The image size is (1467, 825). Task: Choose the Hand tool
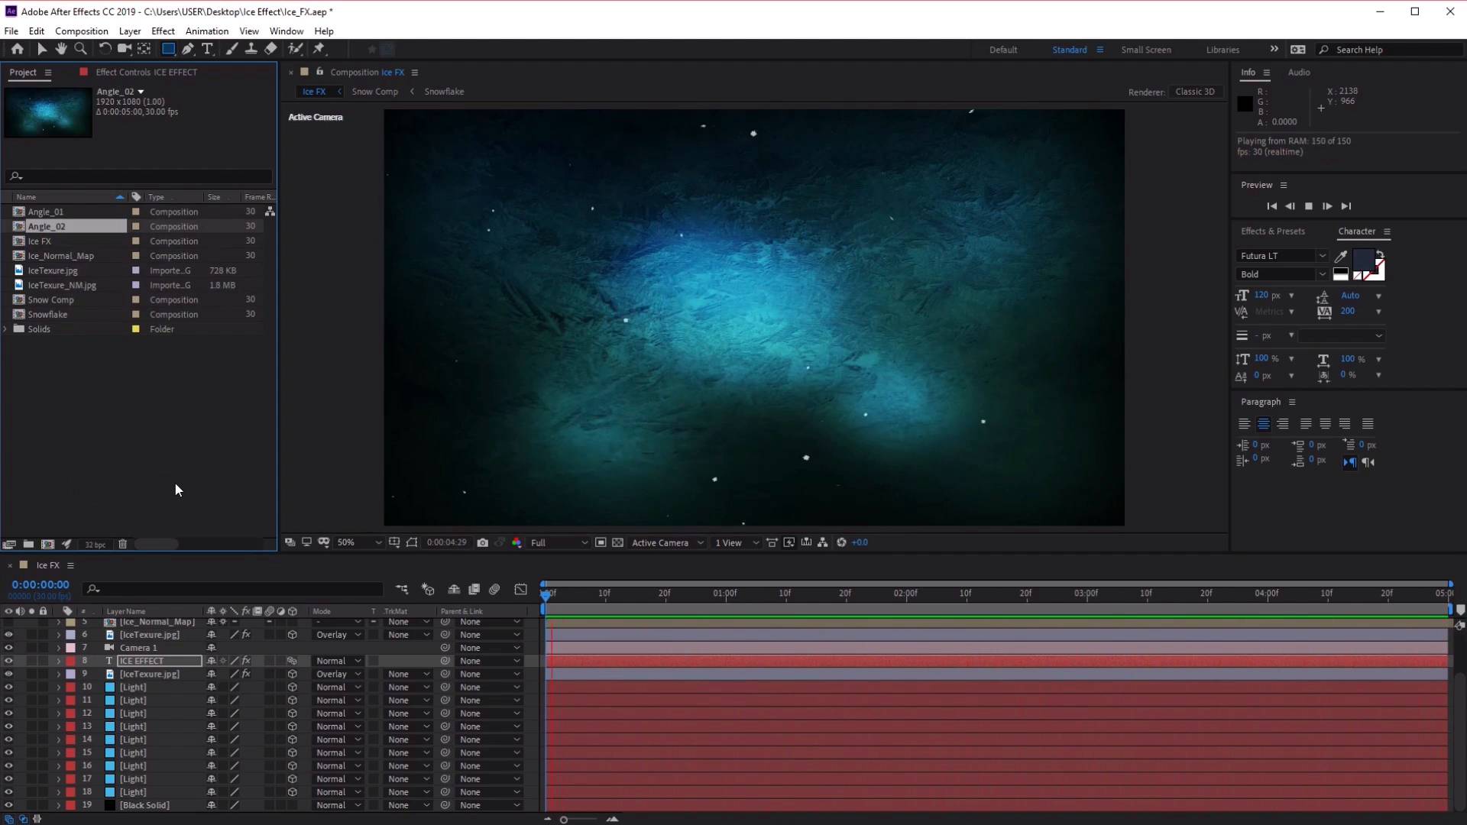61,48
